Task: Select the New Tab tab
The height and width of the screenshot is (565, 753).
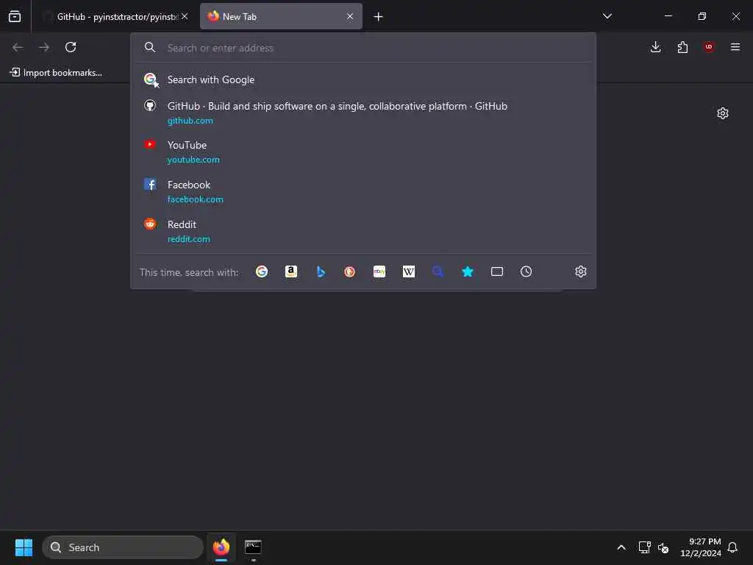Action: click(281, 17)
